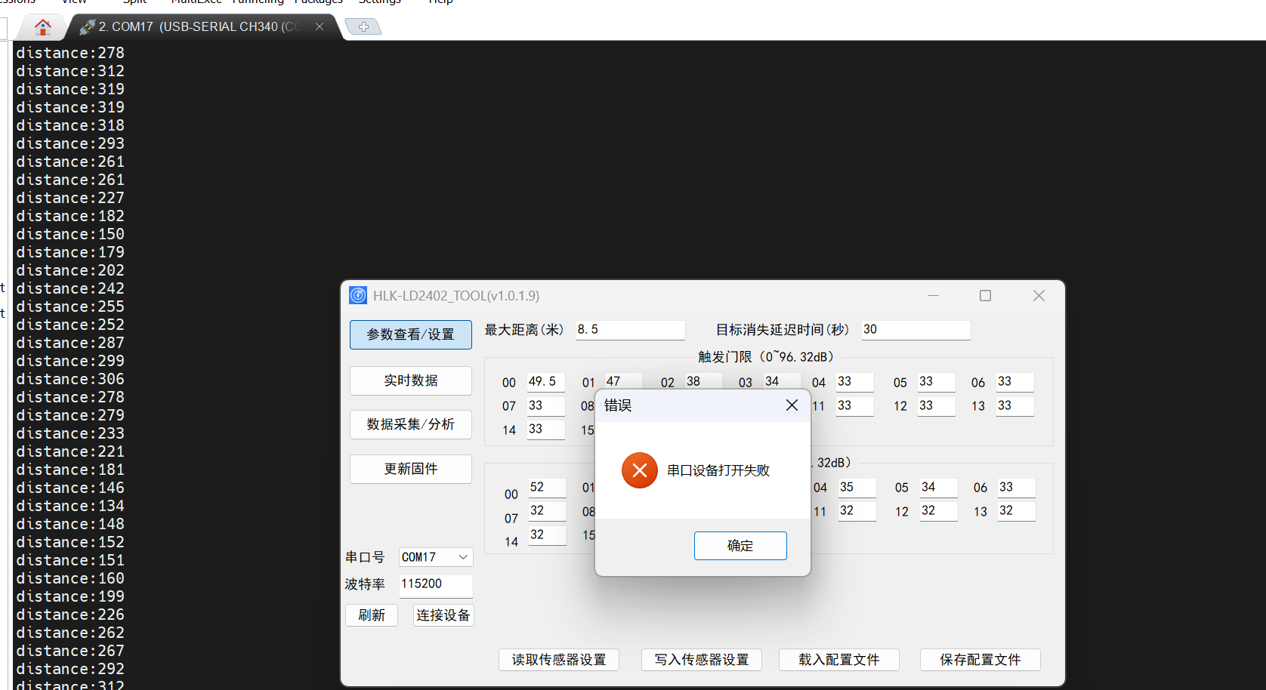Click the baud rate 115200 field
This screenshot has width=1266, height=690.
(436, 584)
